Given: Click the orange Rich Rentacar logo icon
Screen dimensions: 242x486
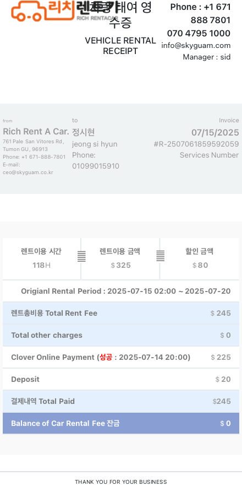Looking at the screenshot, I should click(43, 11).
